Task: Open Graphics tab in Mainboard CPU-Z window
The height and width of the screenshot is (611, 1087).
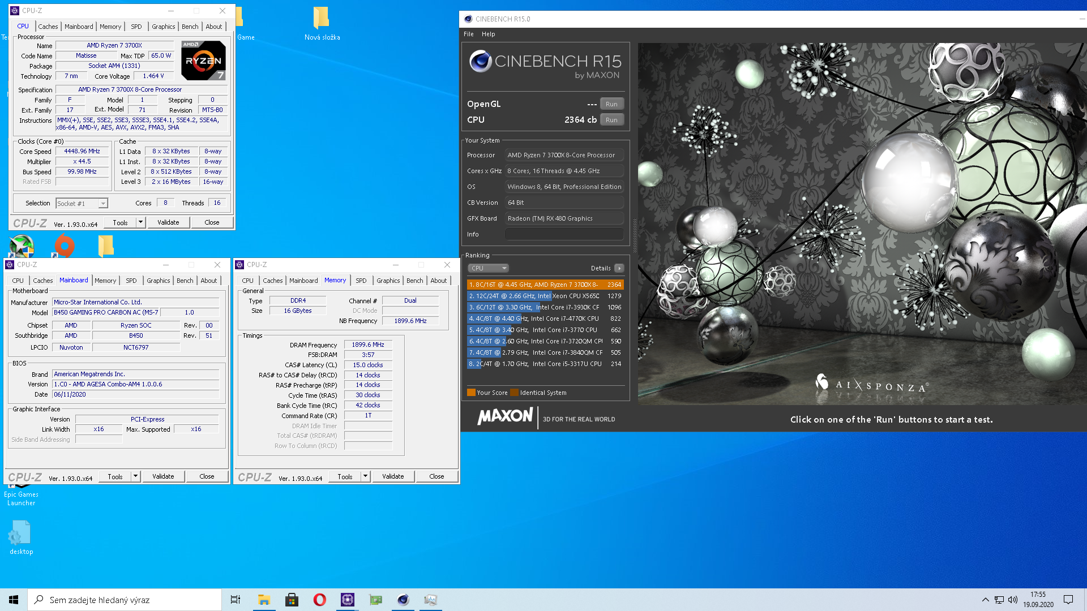Action: 159,281
